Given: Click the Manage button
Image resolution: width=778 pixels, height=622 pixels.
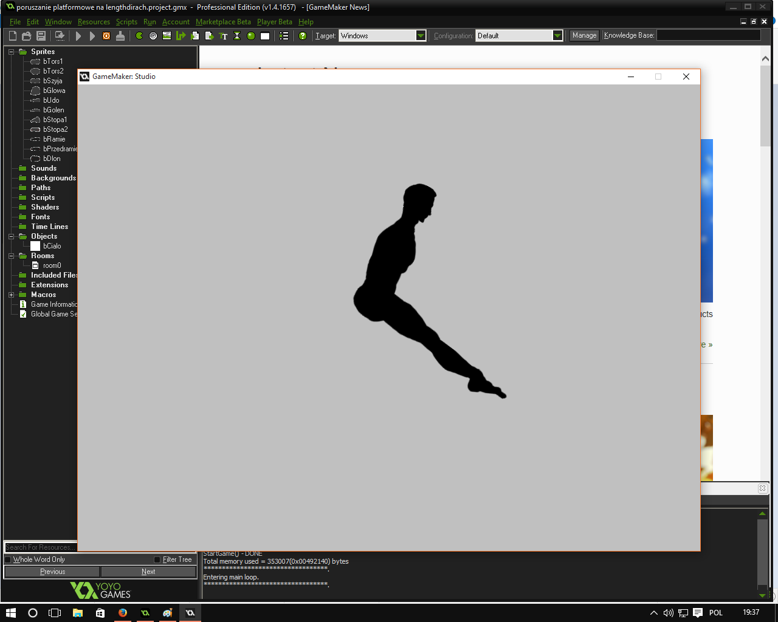Looking at the screenshot, I should pyautogui.click(x=584, y=36).
